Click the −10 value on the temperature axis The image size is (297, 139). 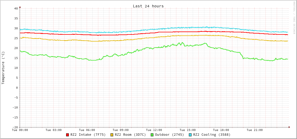click(15, 108)
